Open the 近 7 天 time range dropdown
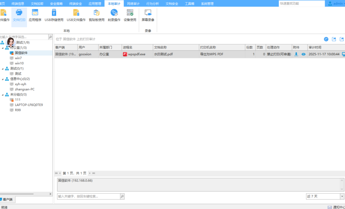The height and width of the screenshot is (209, 345). click(x=342, y=197)
